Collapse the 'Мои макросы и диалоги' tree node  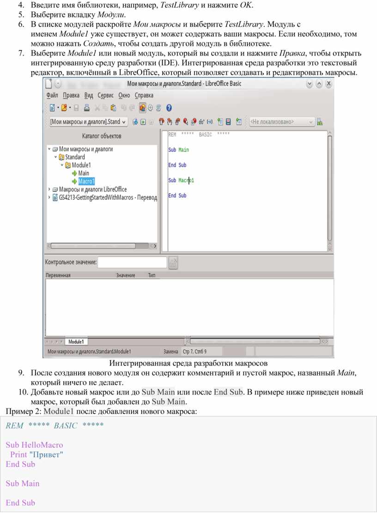pos(49,149)
